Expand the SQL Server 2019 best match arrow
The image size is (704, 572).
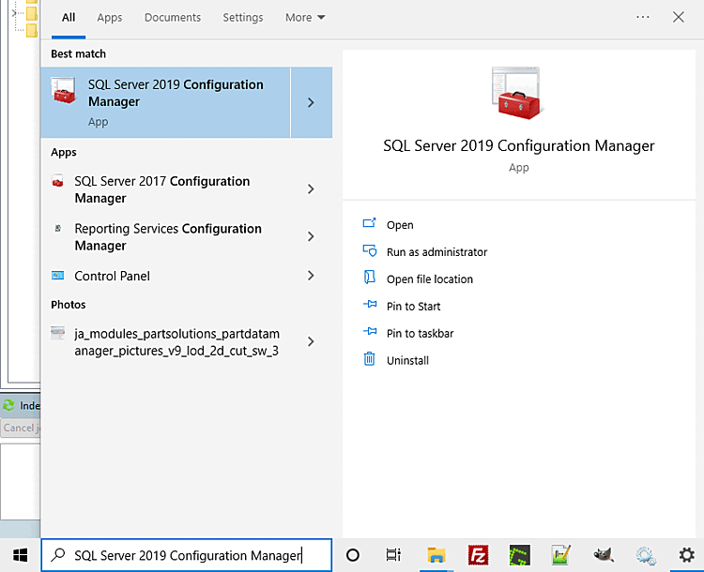tap(311, 102)
